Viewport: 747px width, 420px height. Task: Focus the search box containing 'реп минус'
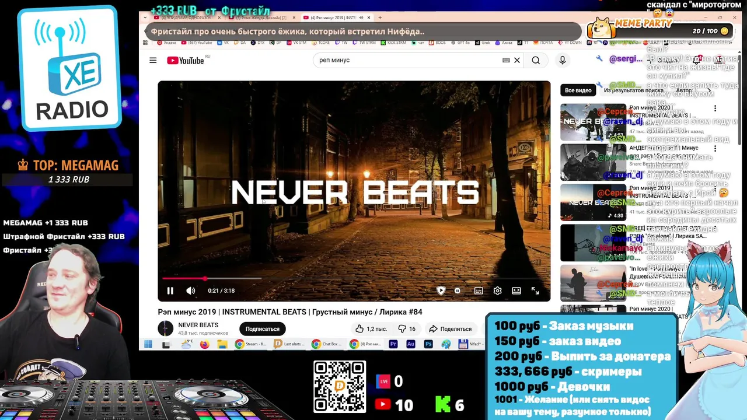click(409, 60)
